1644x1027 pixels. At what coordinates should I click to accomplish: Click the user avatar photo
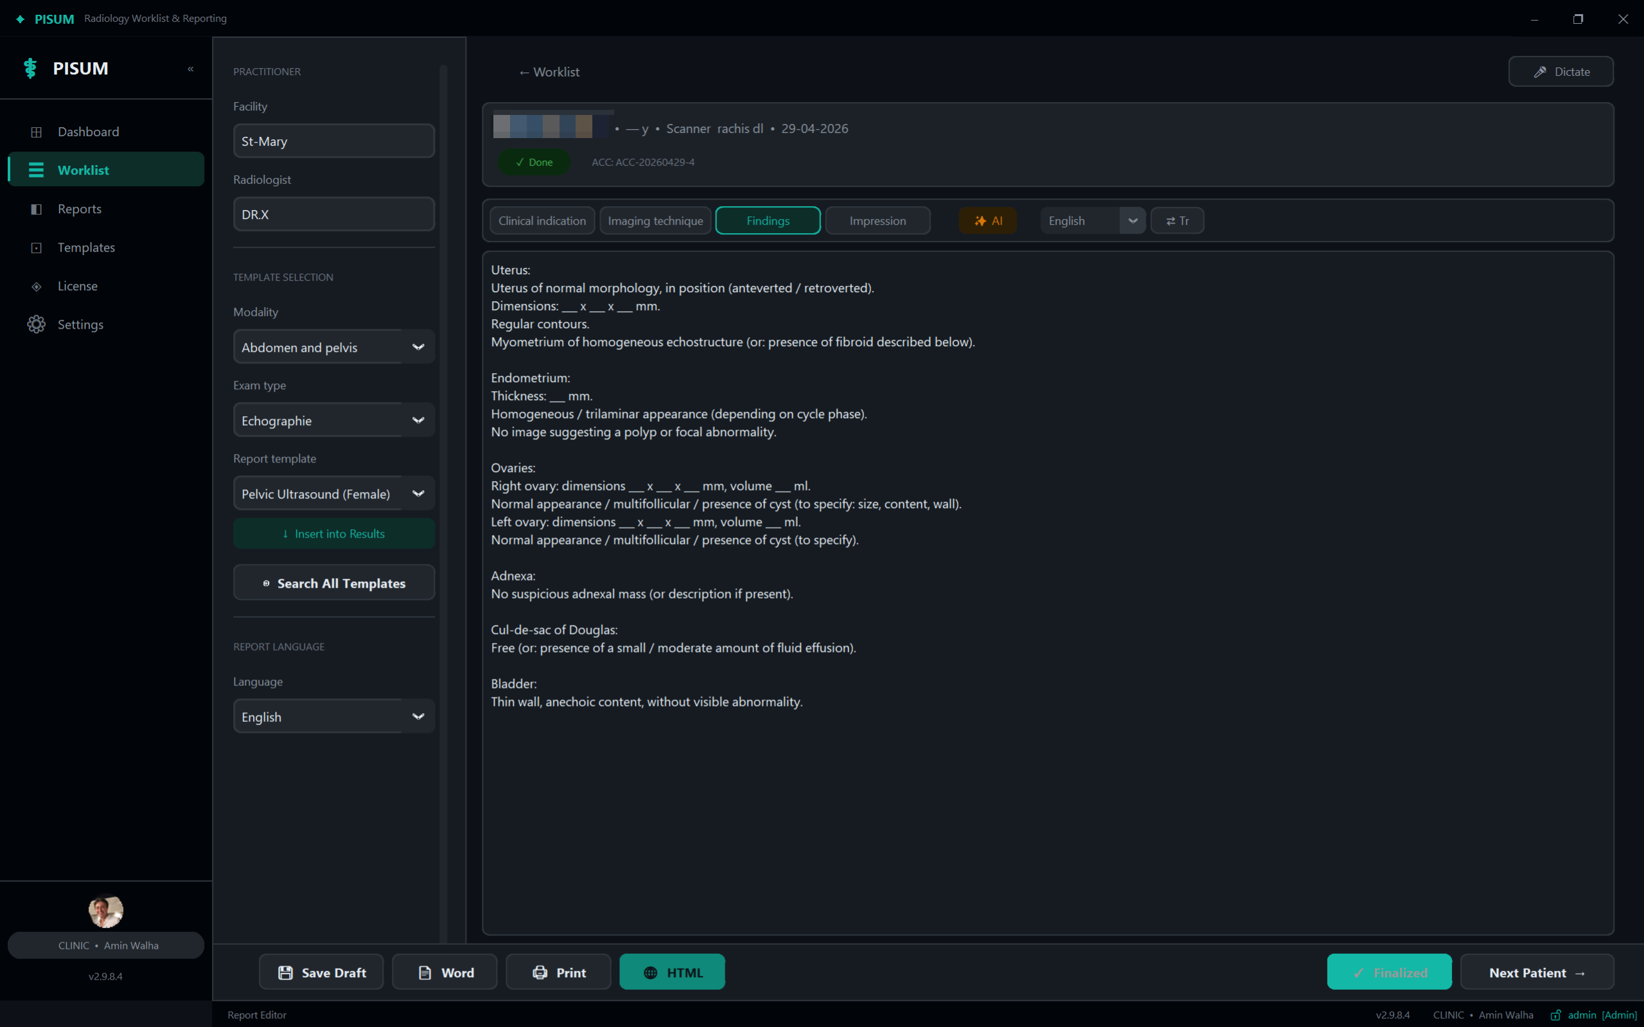tap(105, 911)
